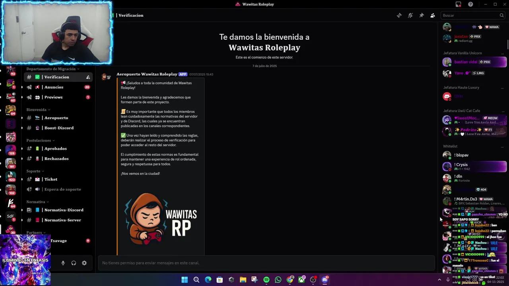The height and width of the screenshot is (286, 509).
Task: Launch Microsoft Edge from taskbar
Action: (x=208, y=280)
